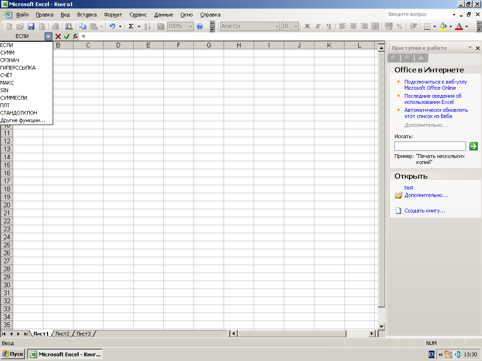Click fill color paint bucket swatch
482x361 pixels.
pyautogui.click(x=443, y=26)
